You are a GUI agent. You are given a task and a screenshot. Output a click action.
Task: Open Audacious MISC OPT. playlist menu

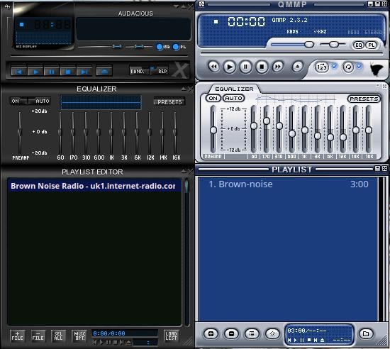pyautogui.click(x=79, y=336)
